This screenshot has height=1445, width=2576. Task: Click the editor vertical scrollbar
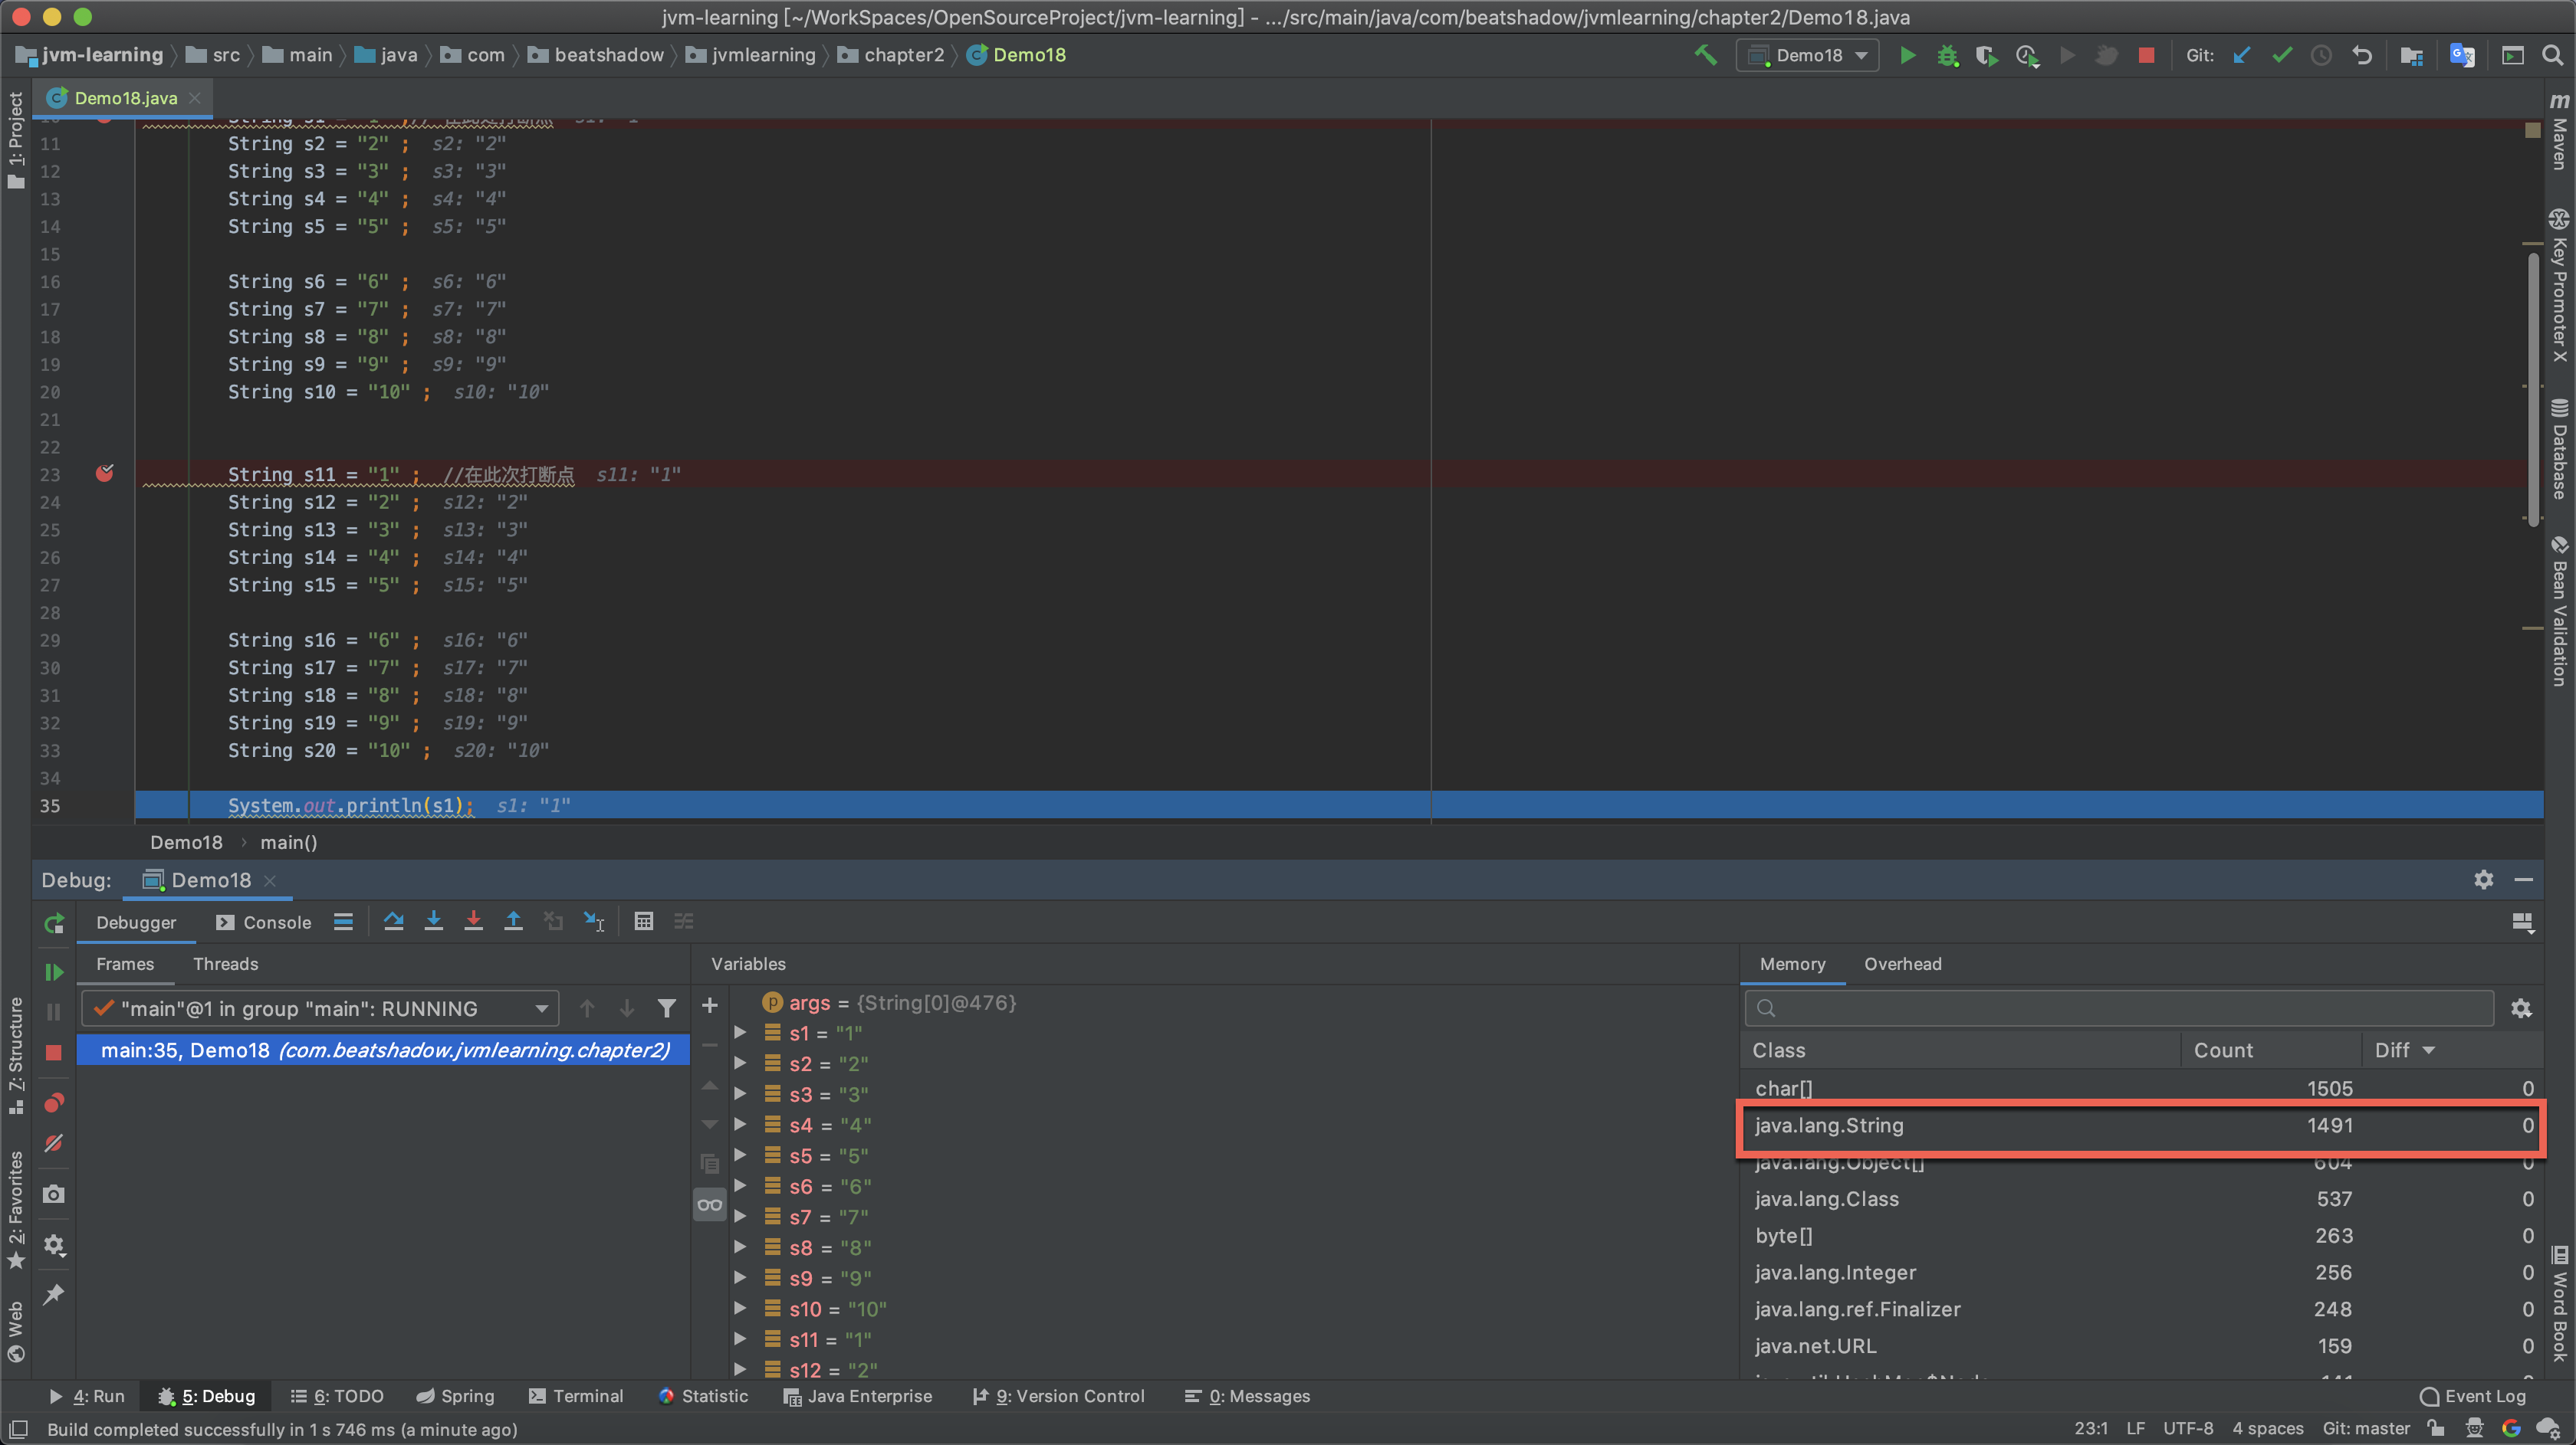2532,390
